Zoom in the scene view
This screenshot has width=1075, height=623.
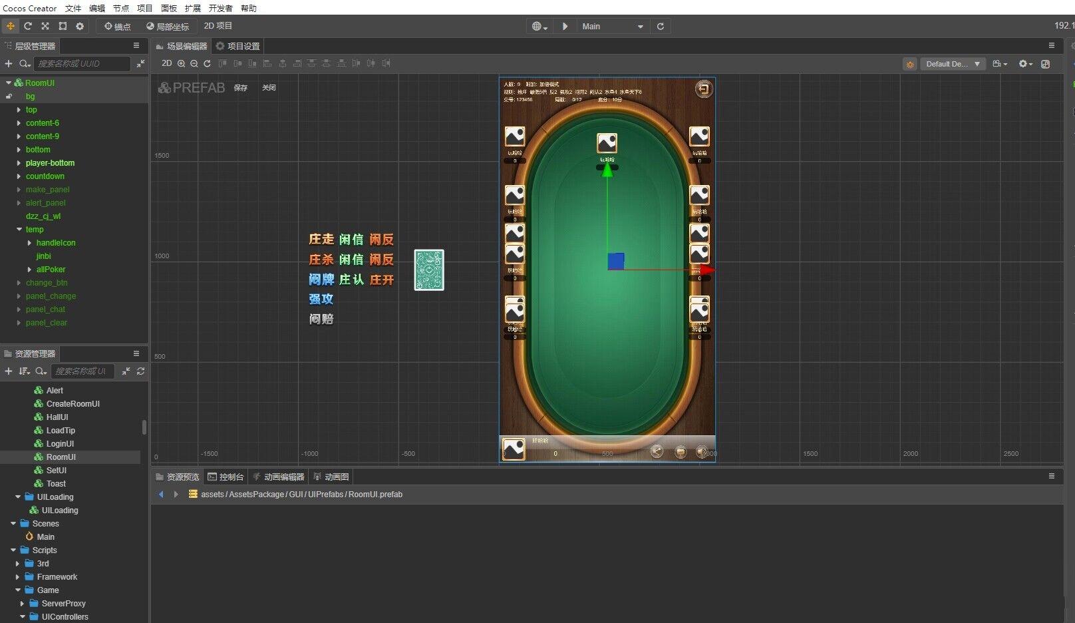[181, 63]
